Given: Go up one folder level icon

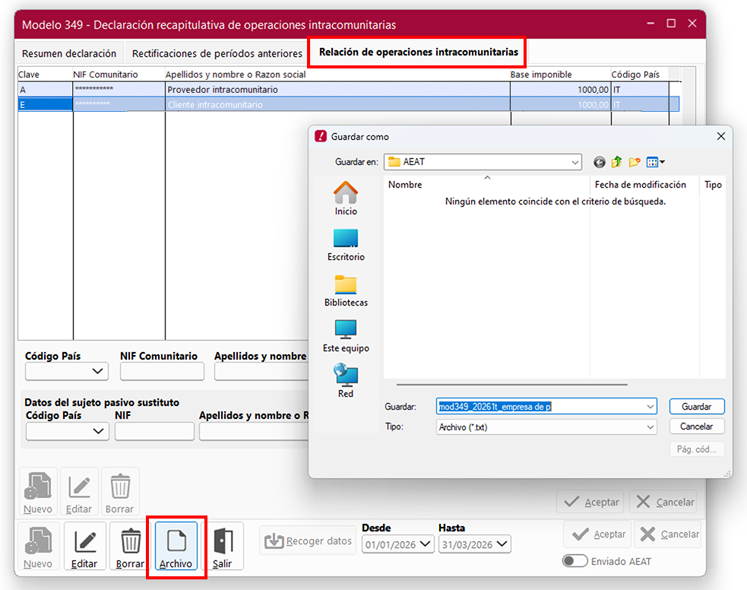Looking at the screenshot, I should pyautogui.click(x=616, y=162).
